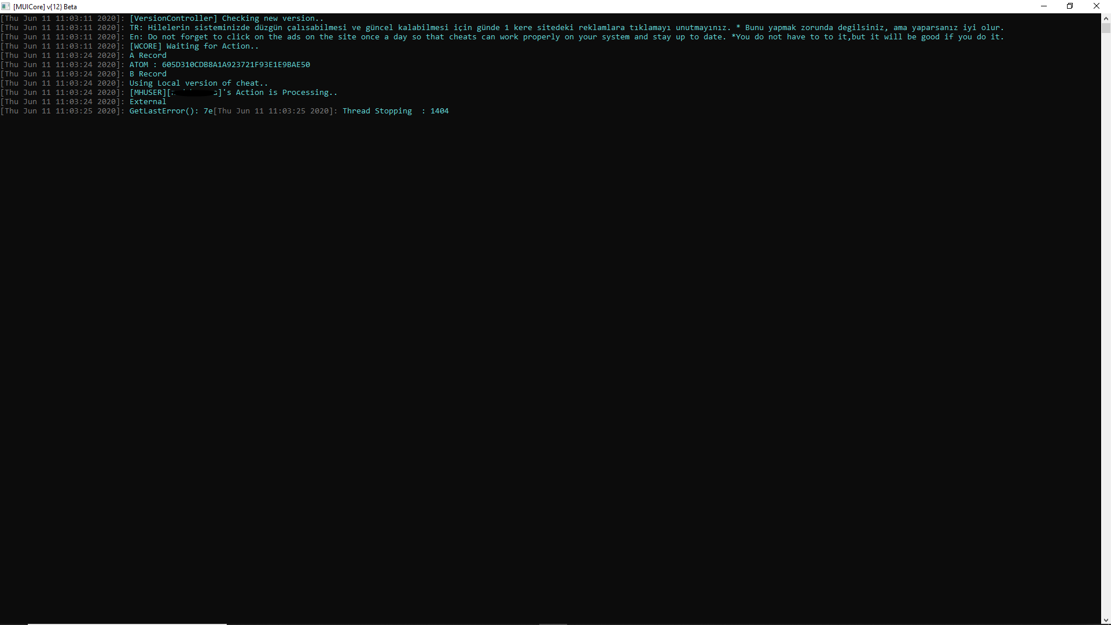Click the 'A Record' log entry
Image resolution: width=1111 pixels, height=625 pixels.
tap(148, 56)
